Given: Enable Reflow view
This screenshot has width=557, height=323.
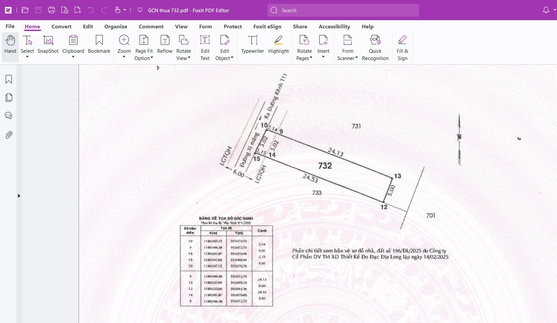Looking at the screenshot, I should [x=165, y=44].
